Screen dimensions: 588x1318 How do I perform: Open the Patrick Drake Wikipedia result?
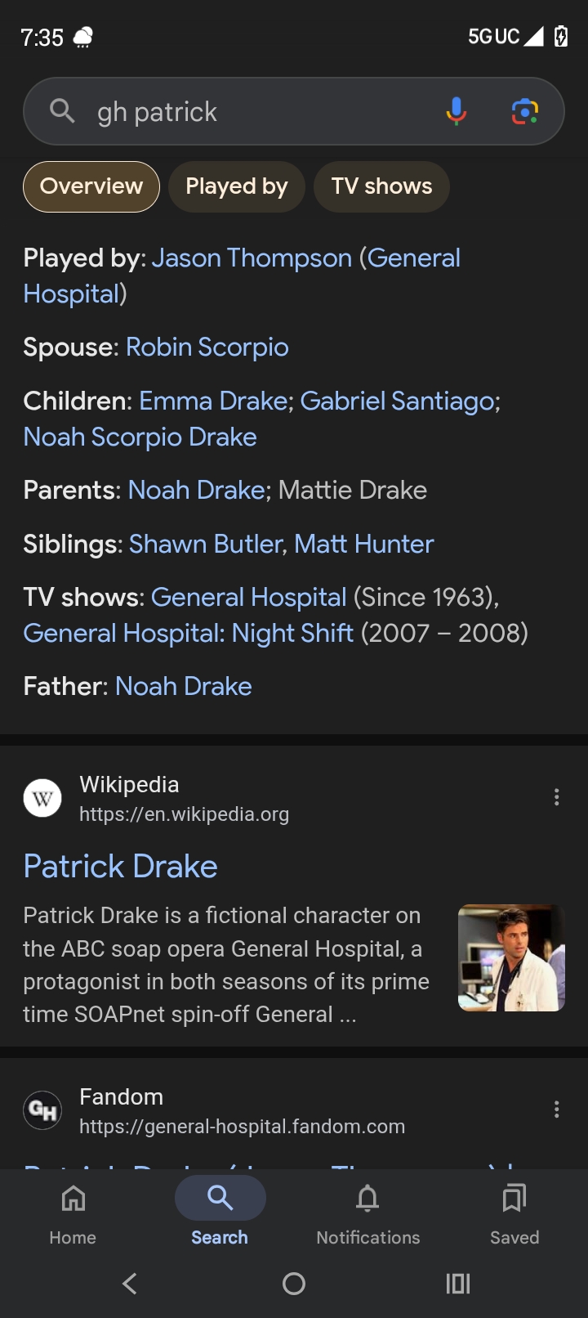(x=120, y=867)
